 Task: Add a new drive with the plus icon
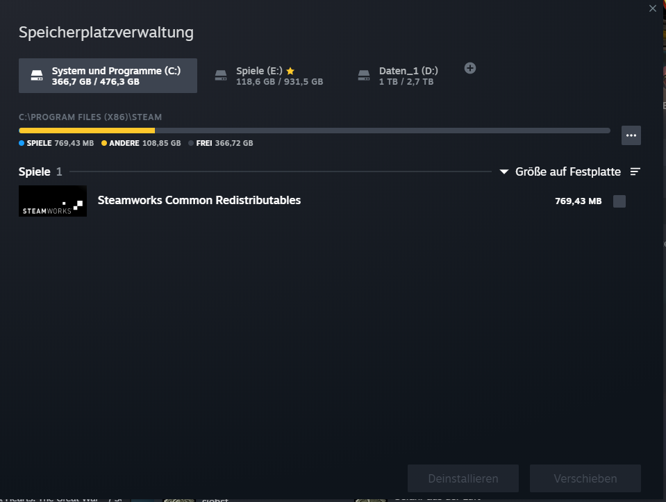(469, 68)
